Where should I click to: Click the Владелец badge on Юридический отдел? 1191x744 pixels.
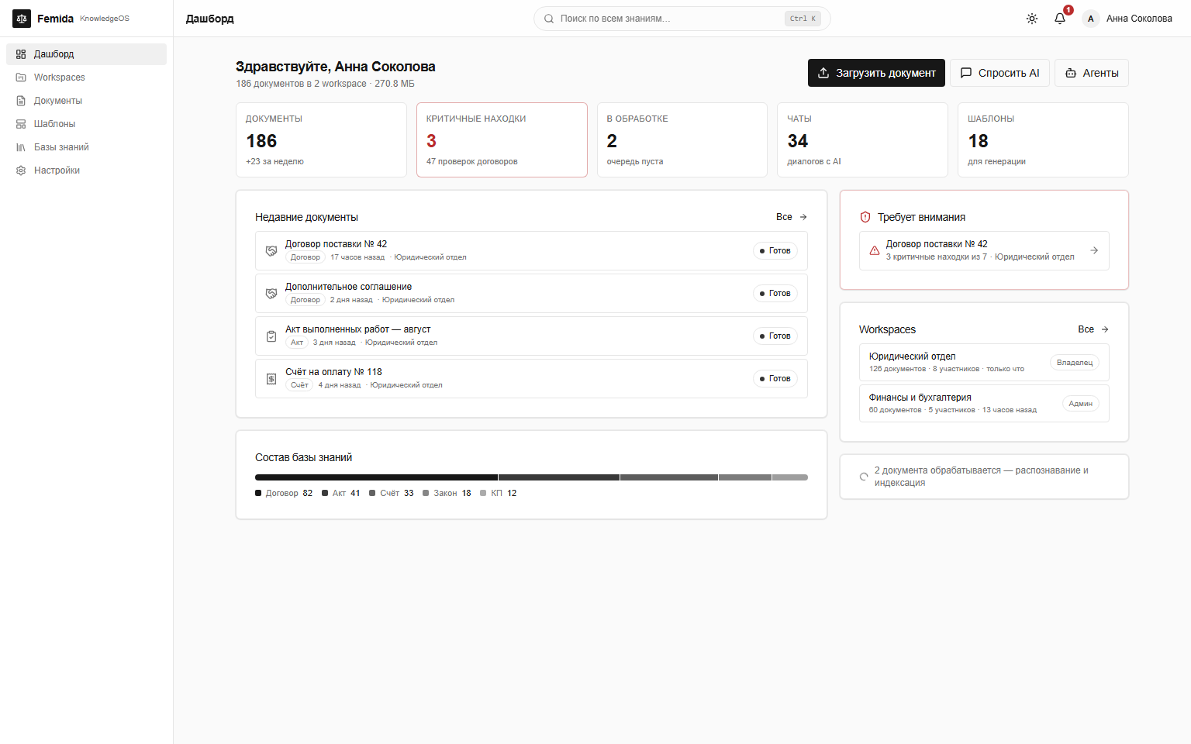click(x=1075, y=363)
